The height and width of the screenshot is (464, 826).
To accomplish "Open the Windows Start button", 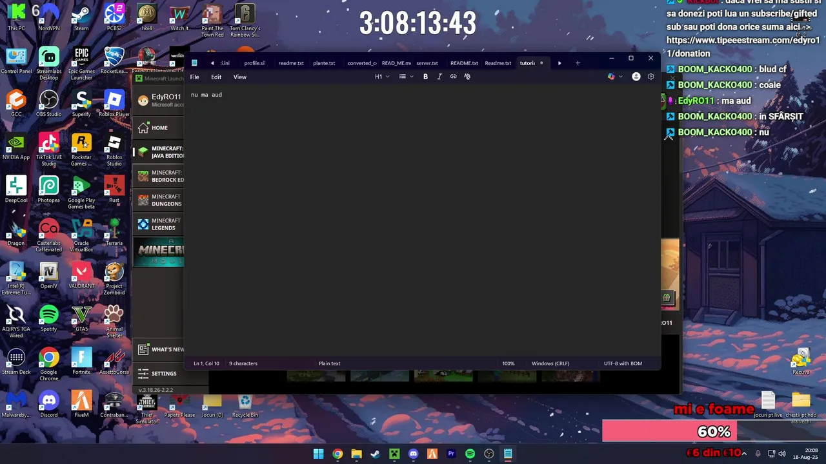I will pyautogui.click(x=318, y=454).
